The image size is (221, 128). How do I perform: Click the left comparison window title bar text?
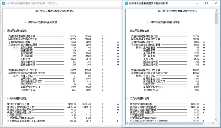32,3
